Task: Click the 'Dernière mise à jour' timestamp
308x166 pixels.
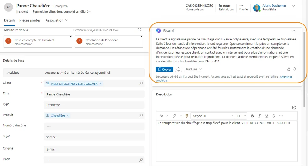Action: coord(96,30)
